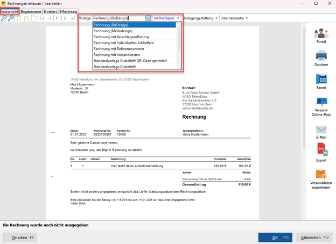
Task: Click recipient name Max Mustermann
Action: pyautogui.click(x=82, y=84)
